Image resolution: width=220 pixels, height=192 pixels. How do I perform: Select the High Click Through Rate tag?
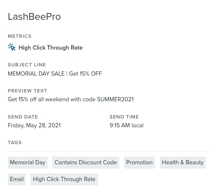point(64,179)
